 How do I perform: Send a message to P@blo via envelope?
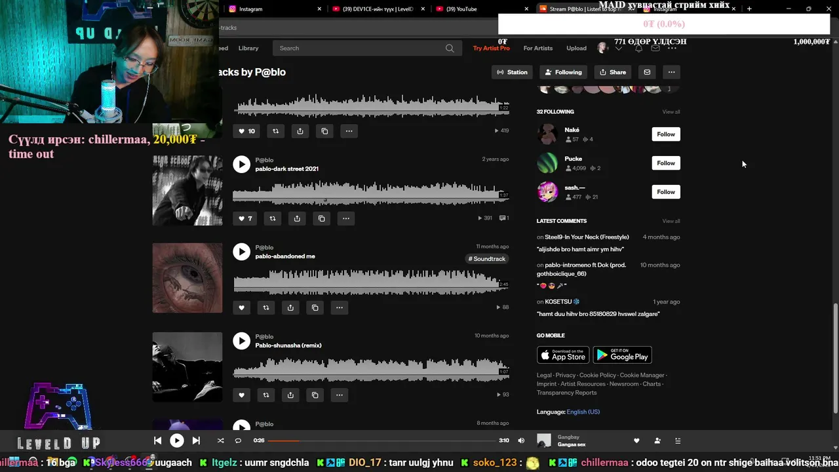tap(647, 72)
